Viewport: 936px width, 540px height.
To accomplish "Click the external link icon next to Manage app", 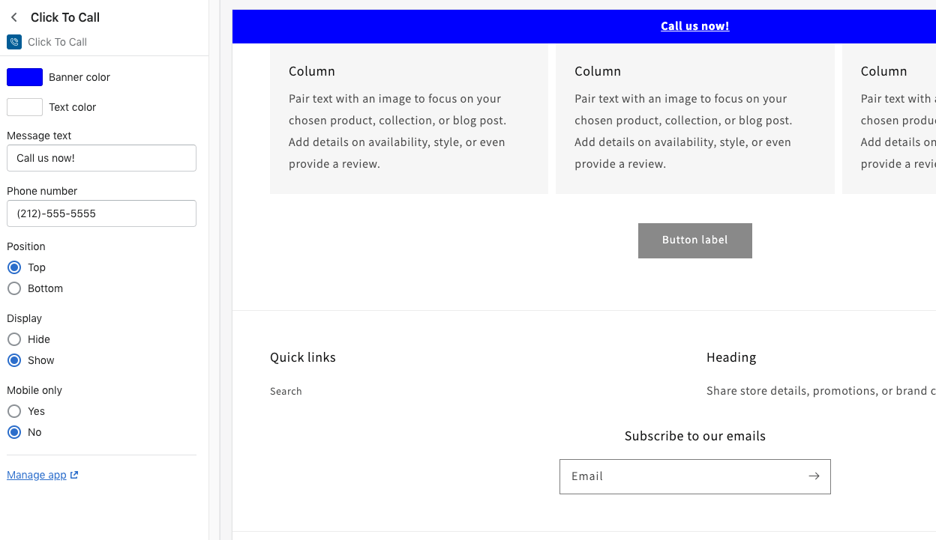I will (73, 474).
